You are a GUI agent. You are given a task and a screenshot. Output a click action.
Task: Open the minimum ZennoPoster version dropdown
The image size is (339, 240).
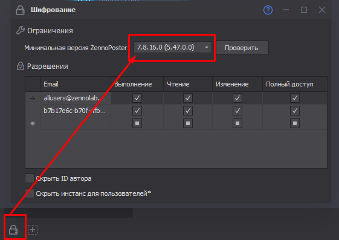pos(173,47)
